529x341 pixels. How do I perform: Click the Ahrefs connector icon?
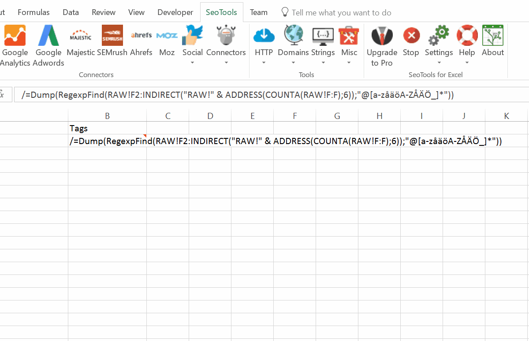[x=141, y=35]
